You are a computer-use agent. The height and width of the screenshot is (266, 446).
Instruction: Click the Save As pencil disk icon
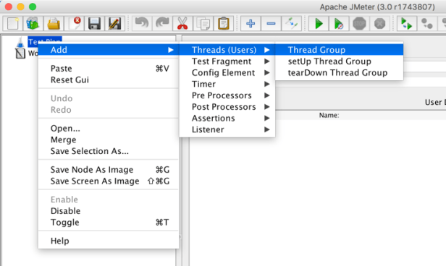pyautogui.click(x=115, y=24)
